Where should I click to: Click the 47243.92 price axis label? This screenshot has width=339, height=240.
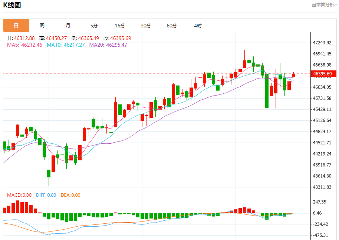tap(322, 43)
